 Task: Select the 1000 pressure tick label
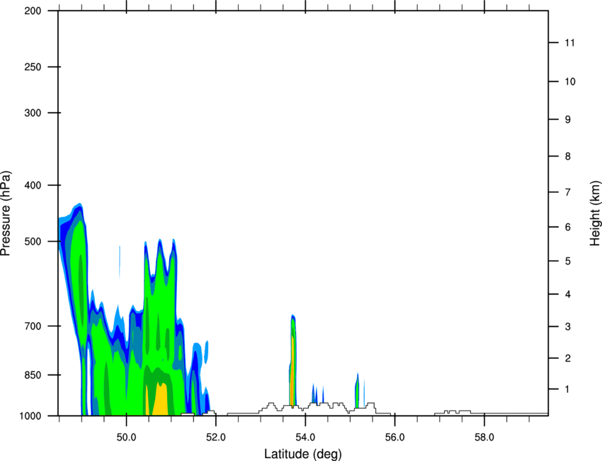pyautogui.click(x=30, y=416)
